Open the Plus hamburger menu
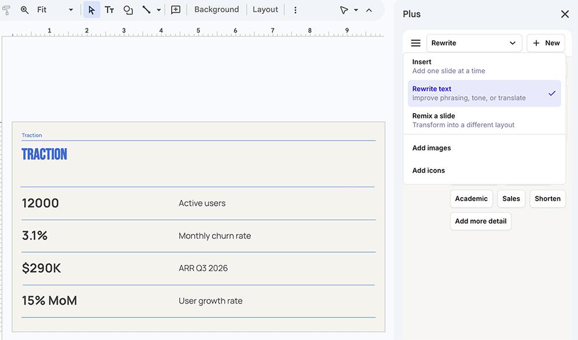Viewport: 578px width, 340px height. 416,43
